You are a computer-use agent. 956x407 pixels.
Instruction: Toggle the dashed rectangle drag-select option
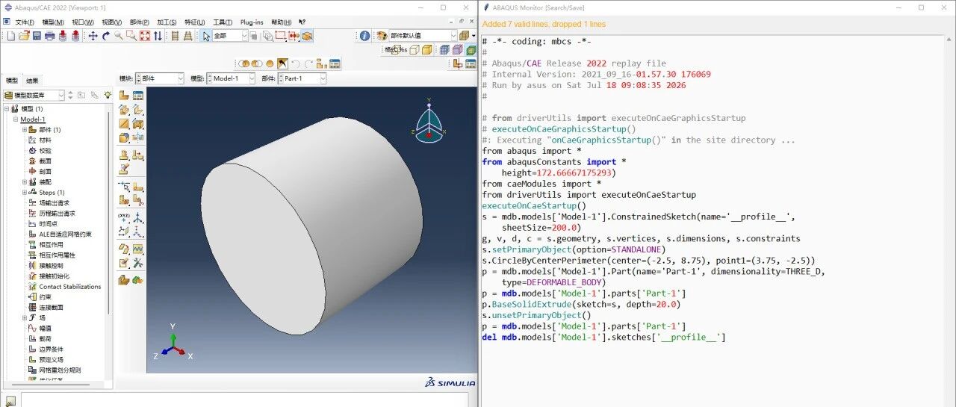click(281, 36)
